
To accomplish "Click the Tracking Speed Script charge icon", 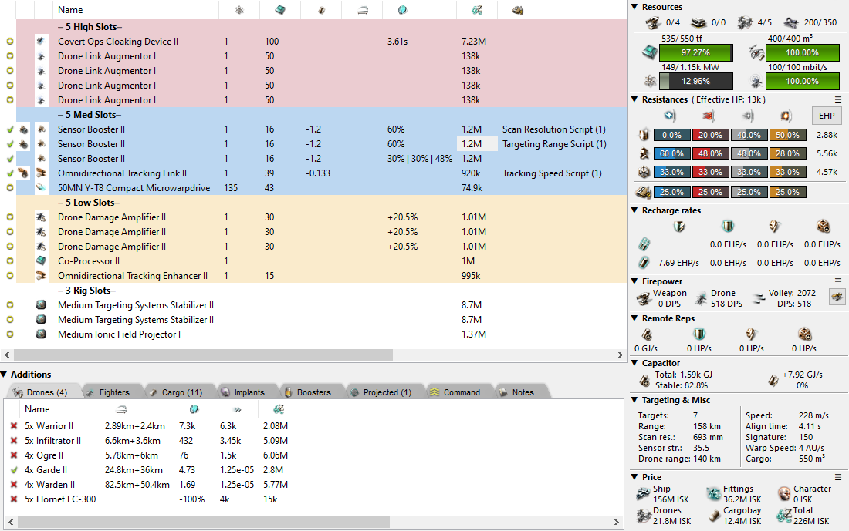I will click(24, 173).
